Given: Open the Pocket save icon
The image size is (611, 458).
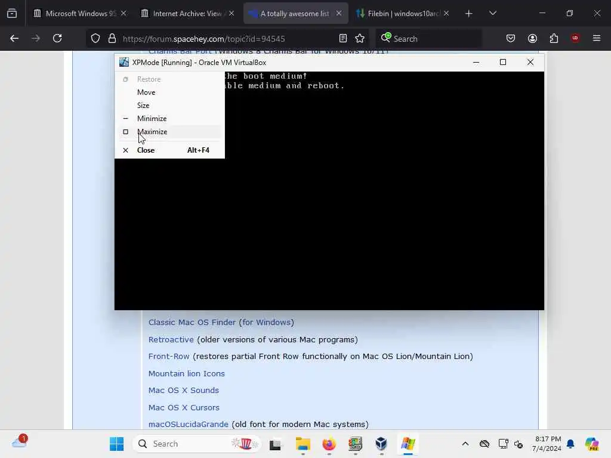Looking at the screenshot, I should [x=511, y=38].
